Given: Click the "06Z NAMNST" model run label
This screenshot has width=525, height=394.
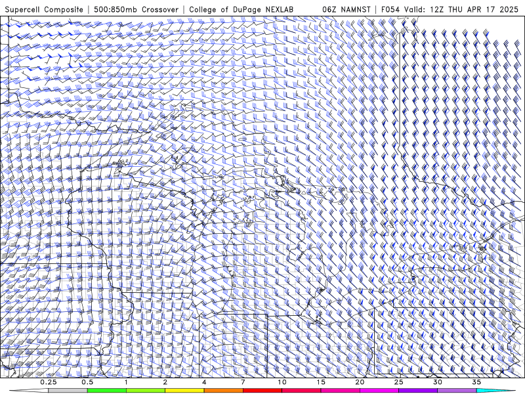Looking at the screenshot, I should point(346,9).
